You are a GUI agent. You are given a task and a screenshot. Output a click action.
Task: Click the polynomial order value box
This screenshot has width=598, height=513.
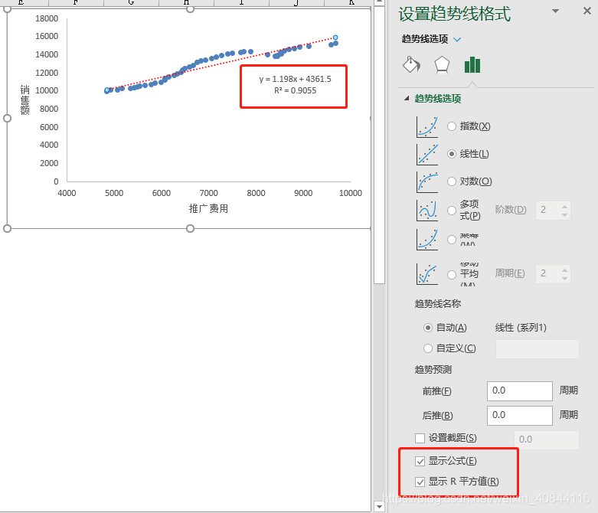click(x=548, y=210)
